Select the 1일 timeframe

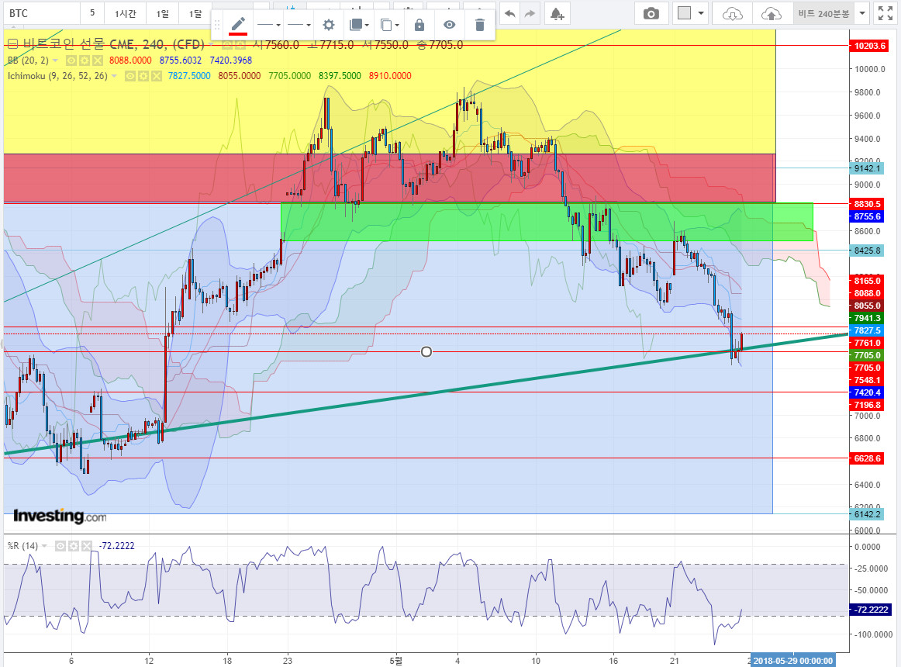coord(163,13)
